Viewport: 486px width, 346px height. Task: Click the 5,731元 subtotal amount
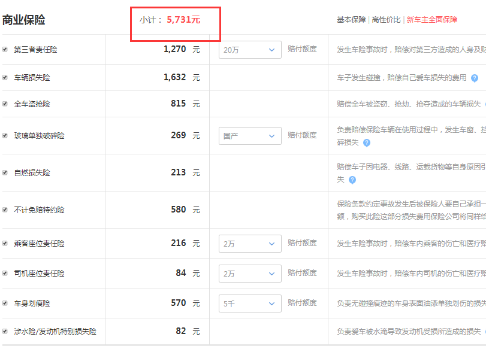(183, 20)
